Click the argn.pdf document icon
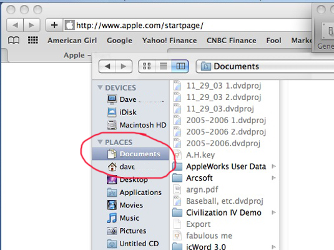This screenshot has width=334, height=250. tap(177, 189)
